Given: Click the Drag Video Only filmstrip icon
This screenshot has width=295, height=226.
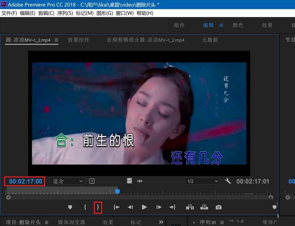Looking at the screenshot, I should [129, 181].
